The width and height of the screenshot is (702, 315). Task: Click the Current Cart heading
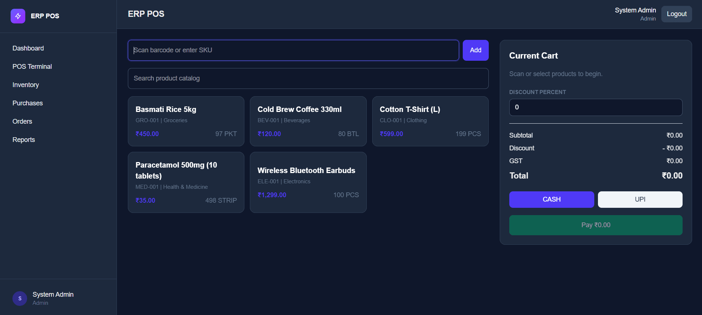(x=533, y=56)
